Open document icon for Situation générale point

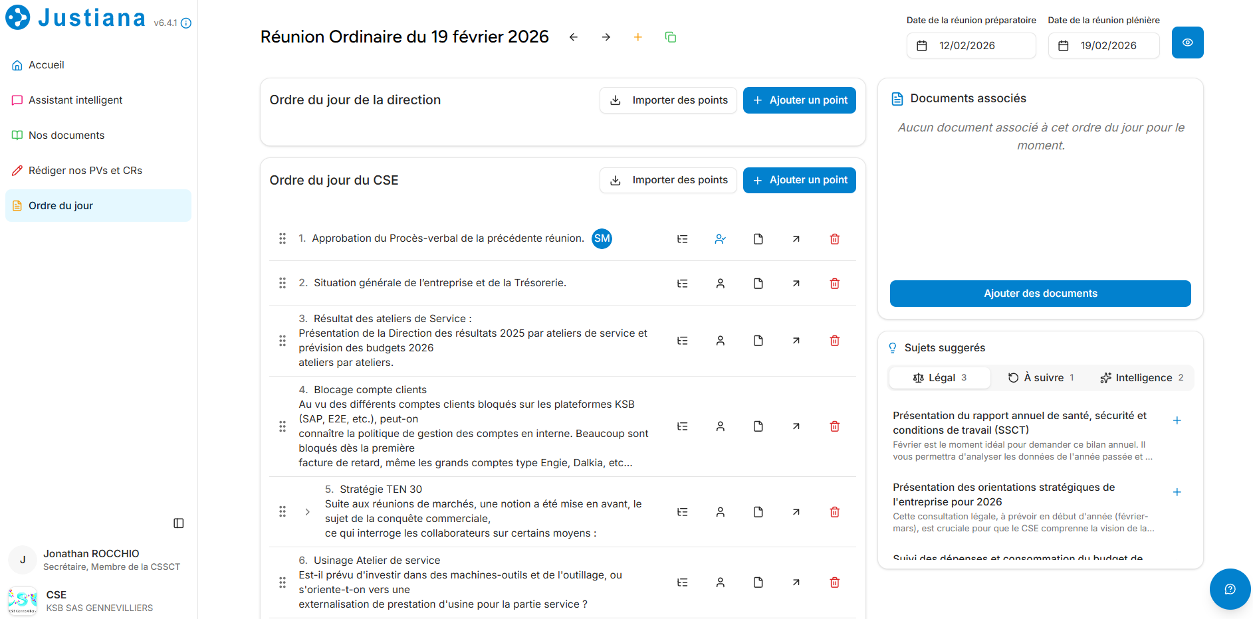pos(758,284)
